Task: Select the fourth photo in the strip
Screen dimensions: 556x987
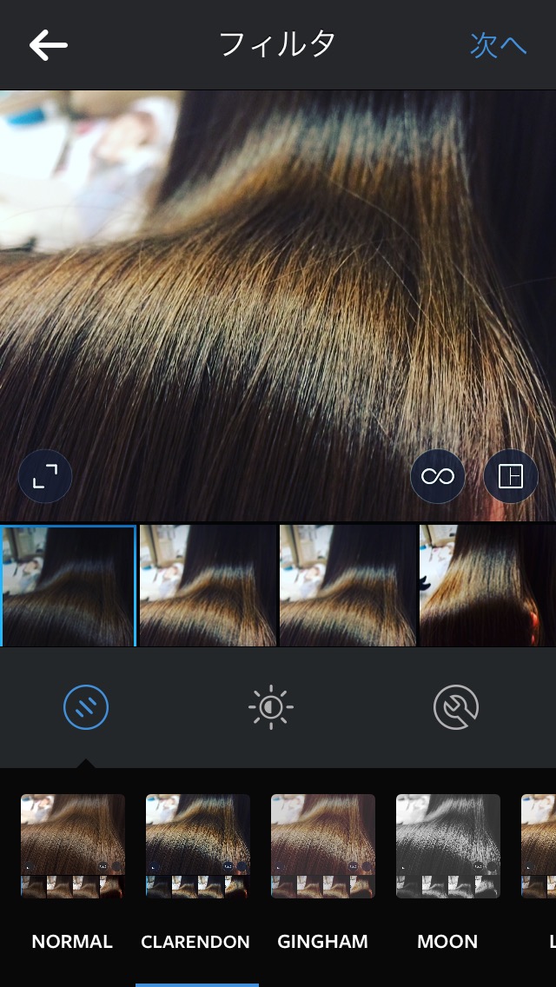Action: [x=487, y=586]
